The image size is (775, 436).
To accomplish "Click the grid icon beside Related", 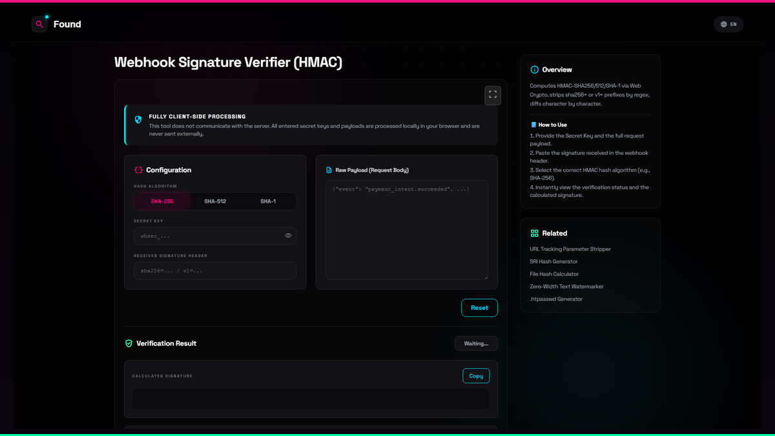I will click(x=534, y=233).
